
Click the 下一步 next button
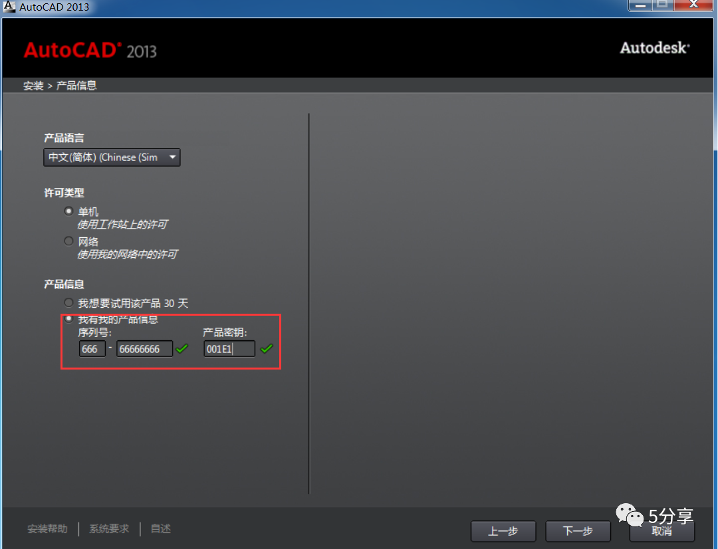578,531
